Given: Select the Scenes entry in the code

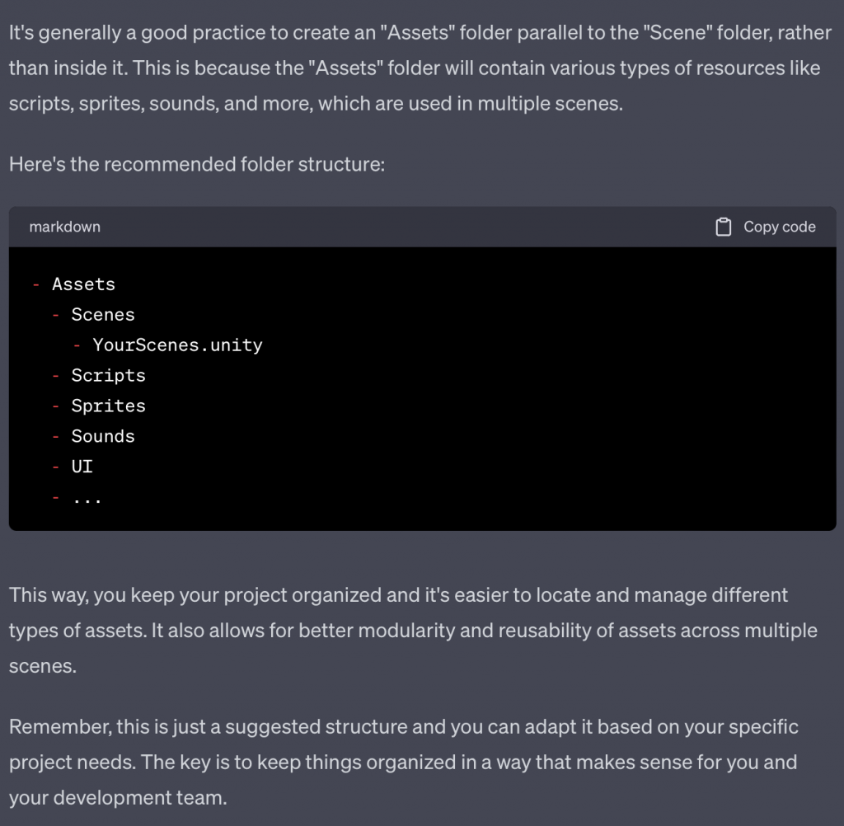Looking at the screenshot, I should 103,315.
